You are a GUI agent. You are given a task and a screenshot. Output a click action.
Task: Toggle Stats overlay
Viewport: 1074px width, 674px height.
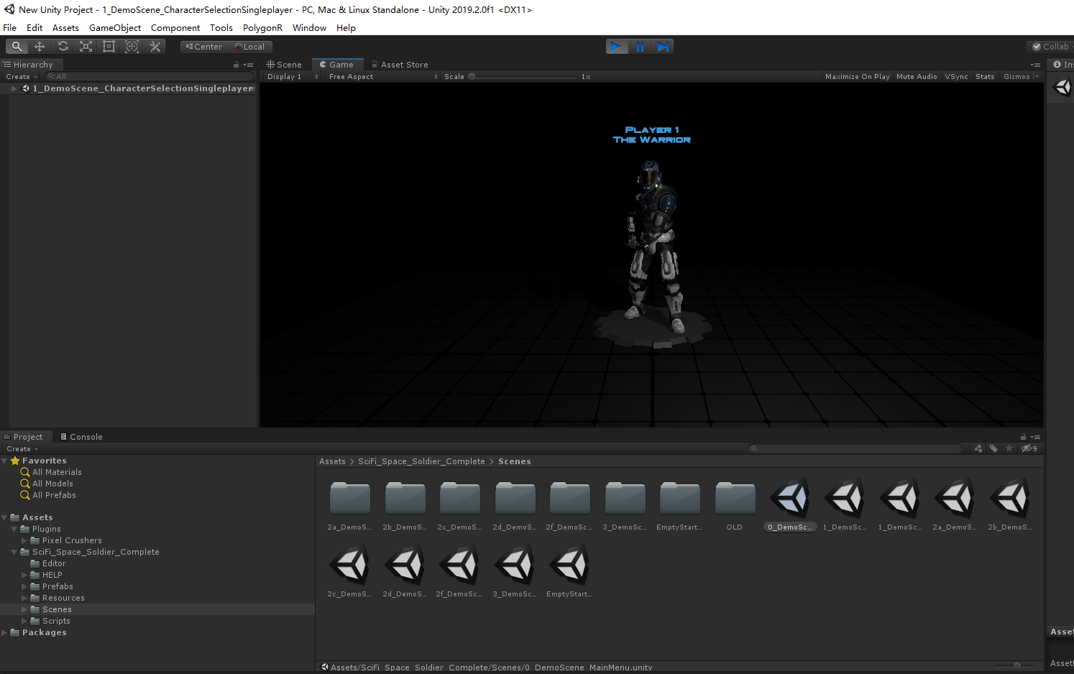coord(985,77)
